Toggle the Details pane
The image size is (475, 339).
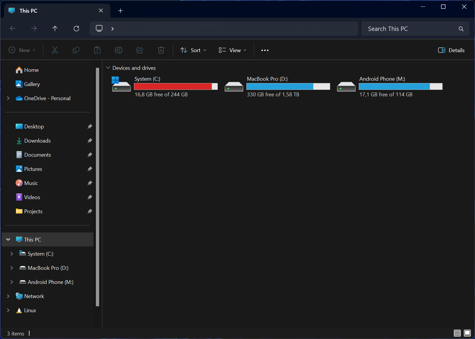pos(451,50)
